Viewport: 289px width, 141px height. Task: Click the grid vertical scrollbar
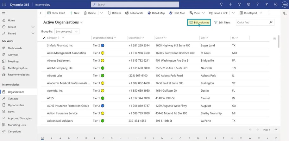[x=279, y=41]
